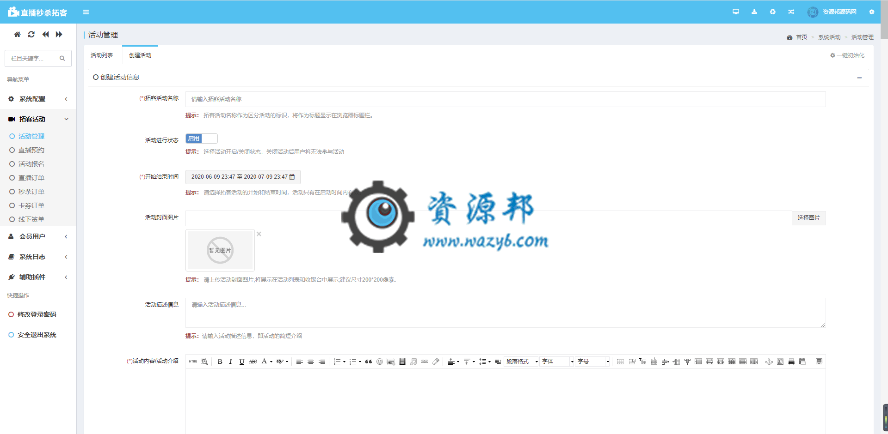This screenshot has width=888, height=434.
Task: Open 线下签单 sidebar item
Action: [x=31, y=219]
